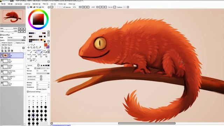The width and height of the screenshot is (224, 126).
Task: Open the canvas zoom 50% dropdown
Action: tap(80, 7)
